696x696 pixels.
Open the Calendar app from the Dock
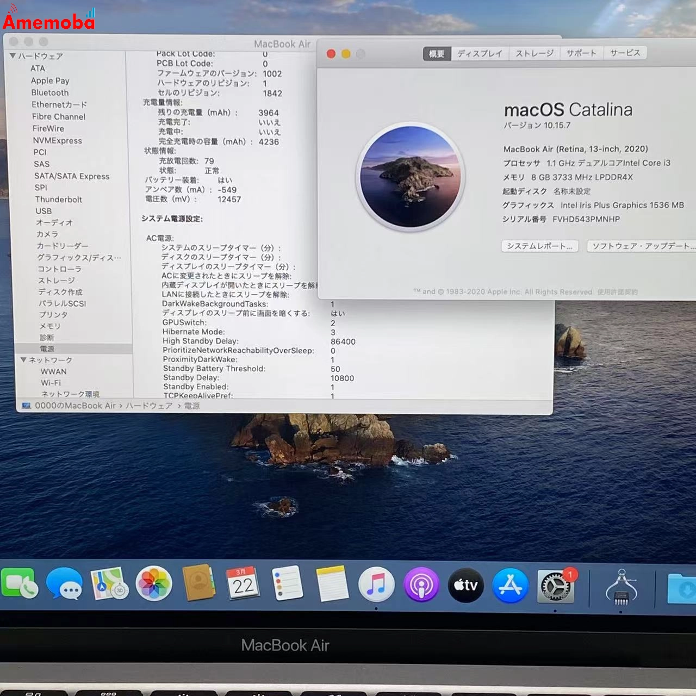coord(243,585)
